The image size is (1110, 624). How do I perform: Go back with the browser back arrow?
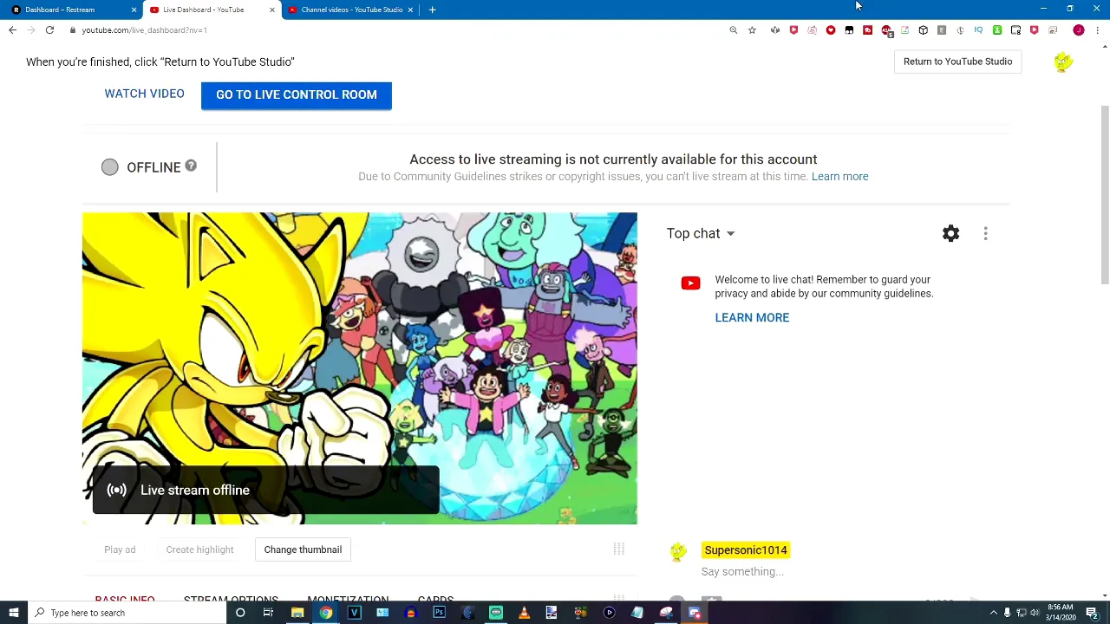click(x=12, y=30)
